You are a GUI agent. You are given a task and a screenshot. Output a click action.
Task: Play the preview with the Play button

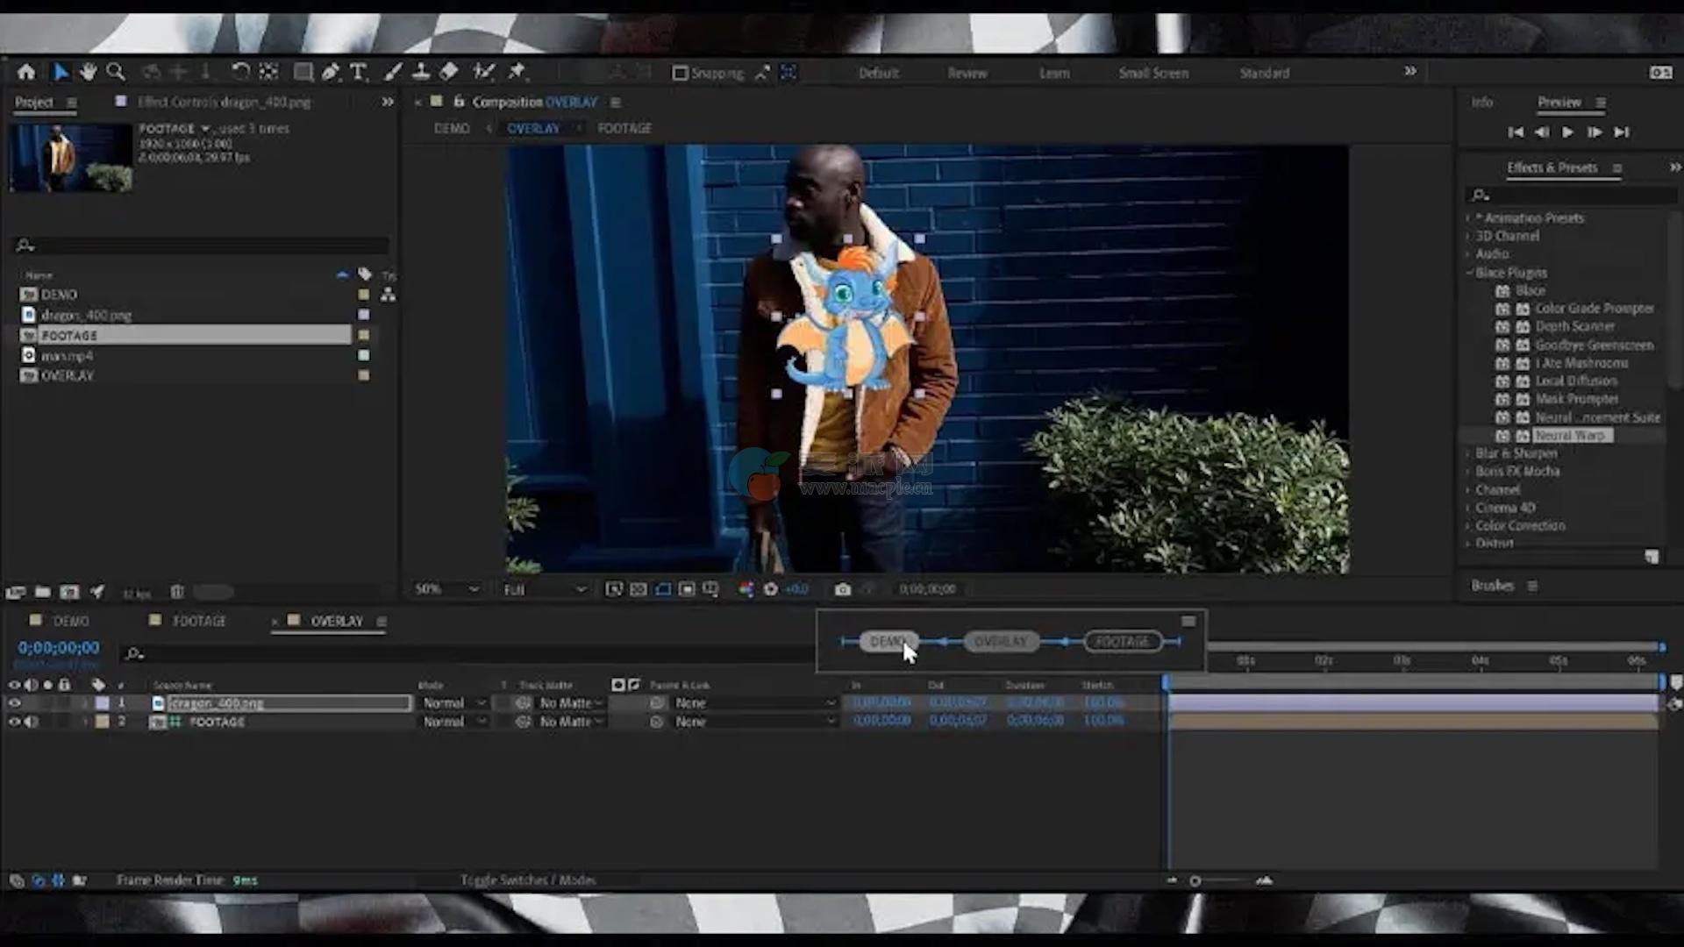coord(1567,132)
